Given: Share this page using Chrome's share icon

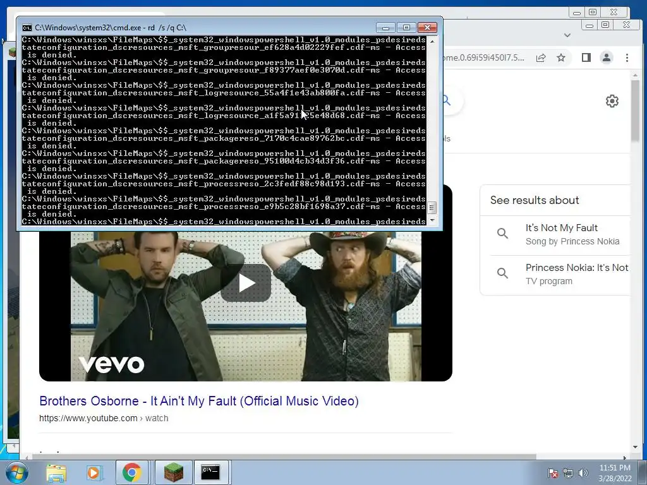Looking at the screenshot, I should point(541,57).
